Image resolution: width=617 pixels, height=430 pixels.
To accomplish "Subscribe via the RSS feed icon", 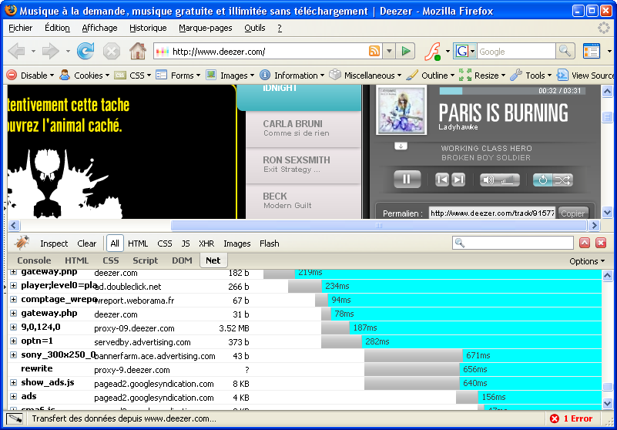I will click(x=374, y=51).
